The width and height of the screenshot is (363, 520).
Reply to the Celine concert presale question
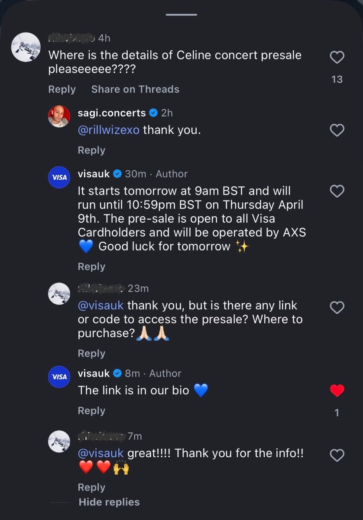pyautogui.click(x=62, y=89)
